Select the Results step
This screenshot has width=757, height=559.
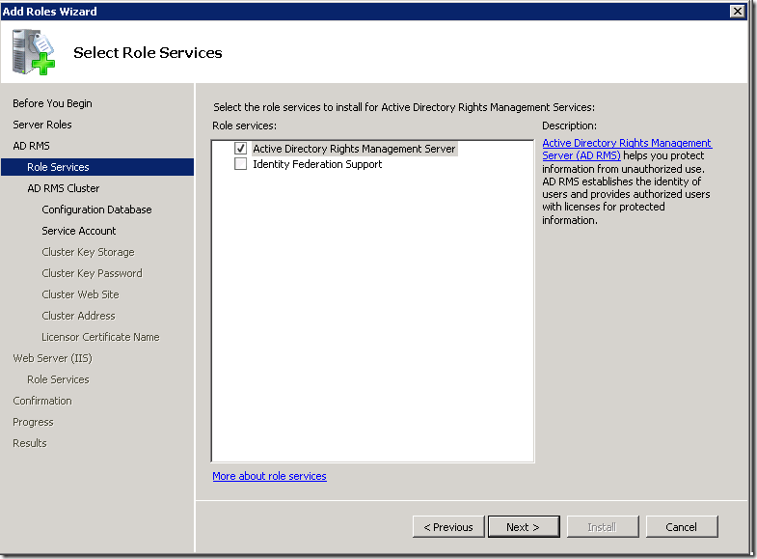30,443
